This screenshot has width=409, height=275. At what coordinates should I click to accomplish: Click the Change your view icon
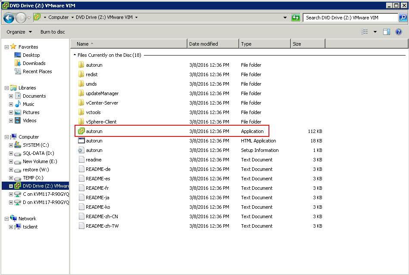(365, 32)
